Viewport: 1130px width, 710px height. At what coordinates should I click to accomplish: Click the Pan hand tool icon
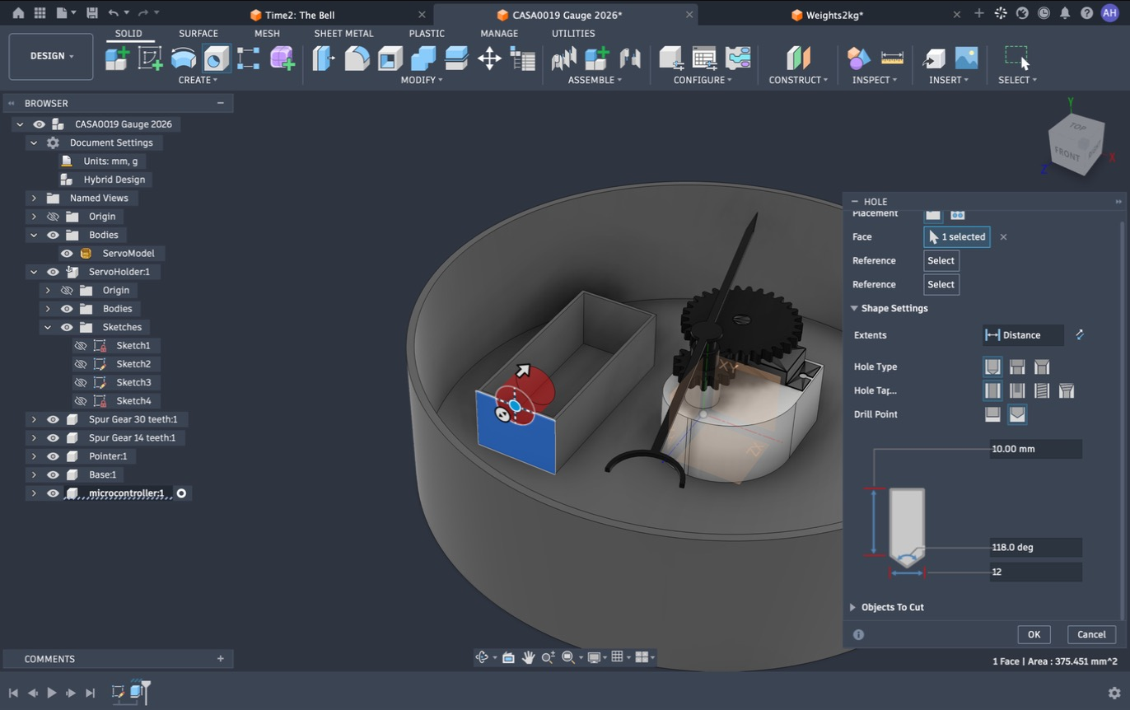pyautogui.click(x=528, y=656)
